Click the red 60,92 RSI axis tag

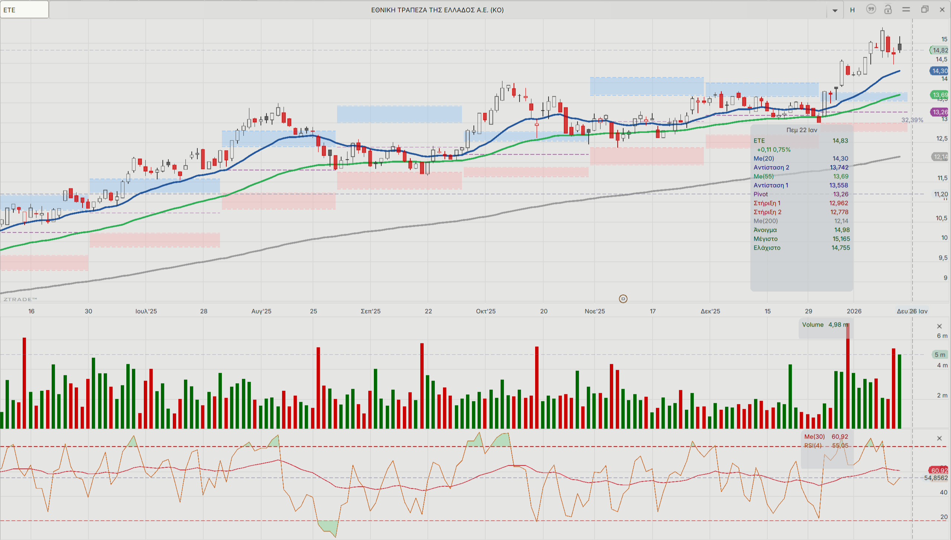coord(938,471)
